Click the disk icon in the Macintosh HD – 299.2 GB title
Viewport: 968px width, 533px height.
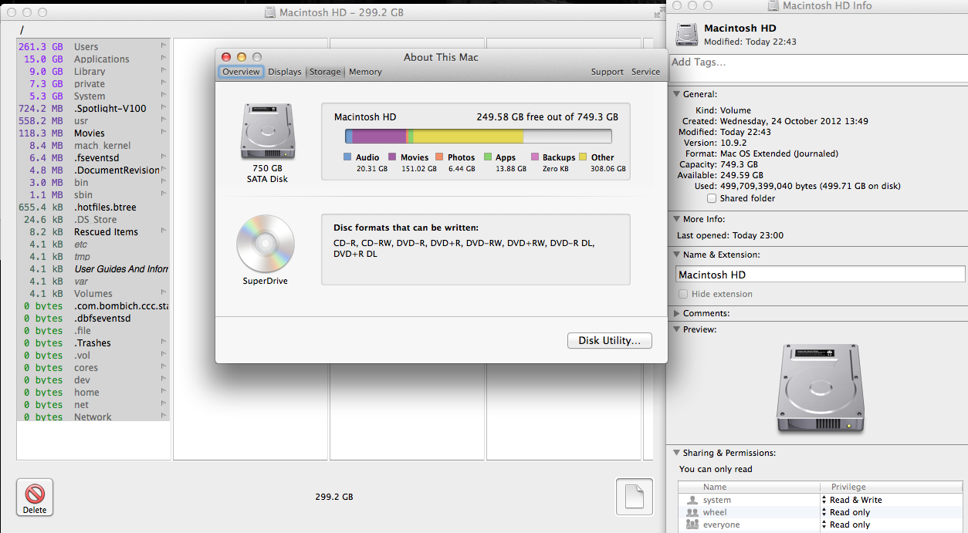tap(270, 12)
